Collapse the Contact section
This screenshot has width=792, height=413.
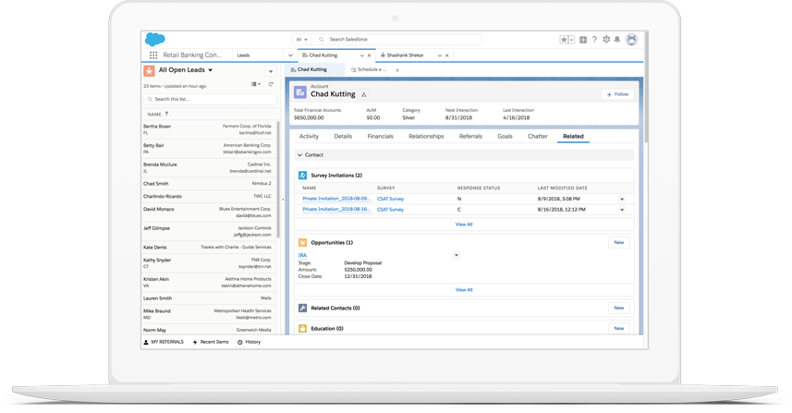point(300,155)
